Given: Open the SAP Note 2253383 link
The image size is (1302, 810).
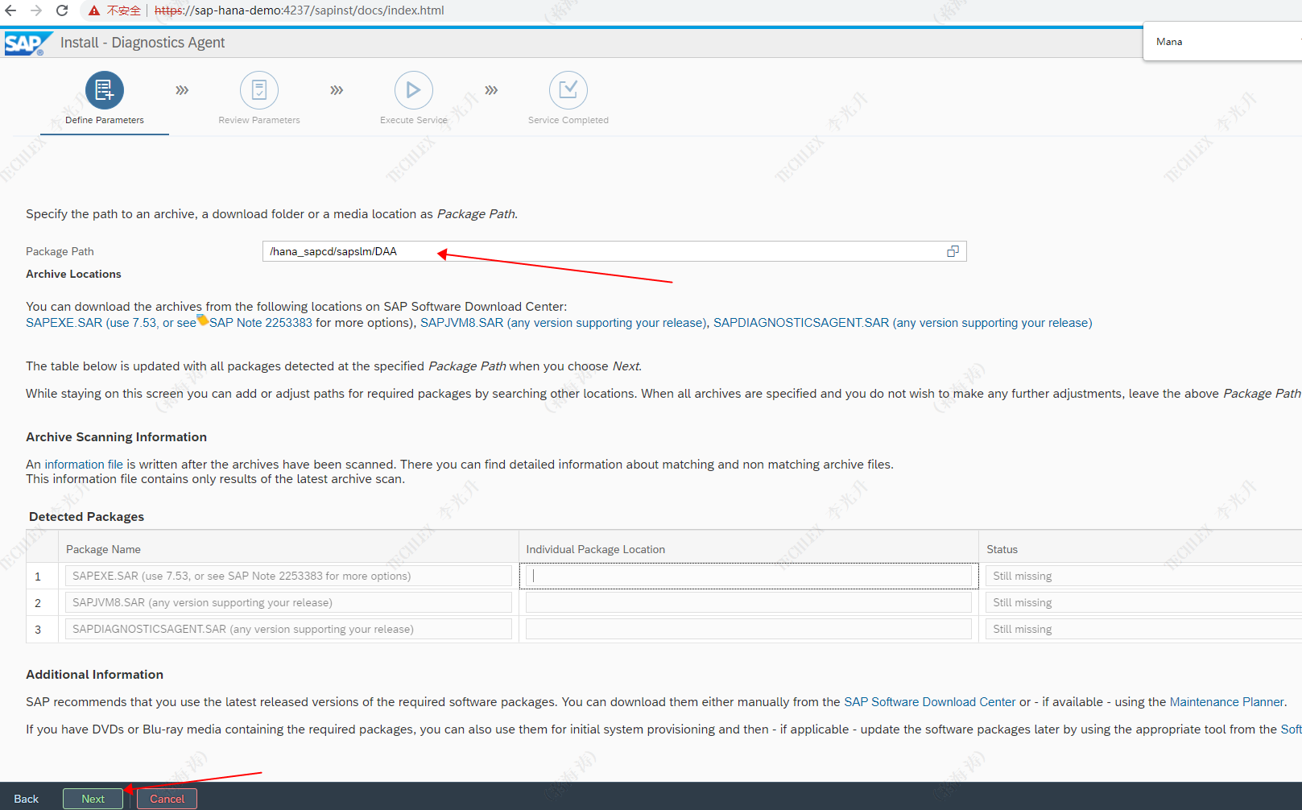Looking at the screenshot, I should point(261,323).
